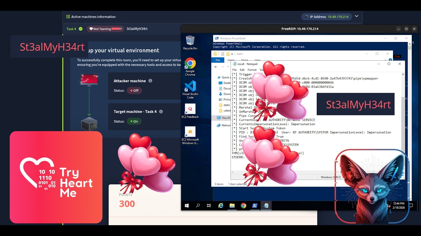Open Task View on the taskbar
The width and height of the screenshot is (421, 236).
click(x=209, y=206)
